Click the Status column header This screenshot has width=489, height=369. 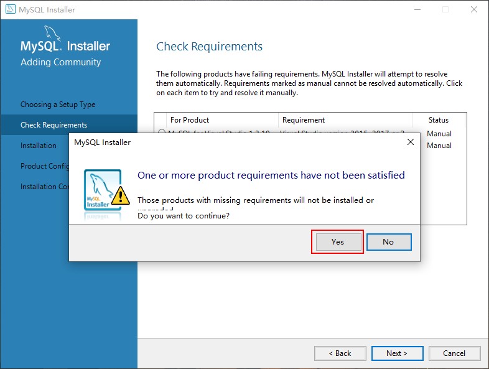[x=438, y=119]
